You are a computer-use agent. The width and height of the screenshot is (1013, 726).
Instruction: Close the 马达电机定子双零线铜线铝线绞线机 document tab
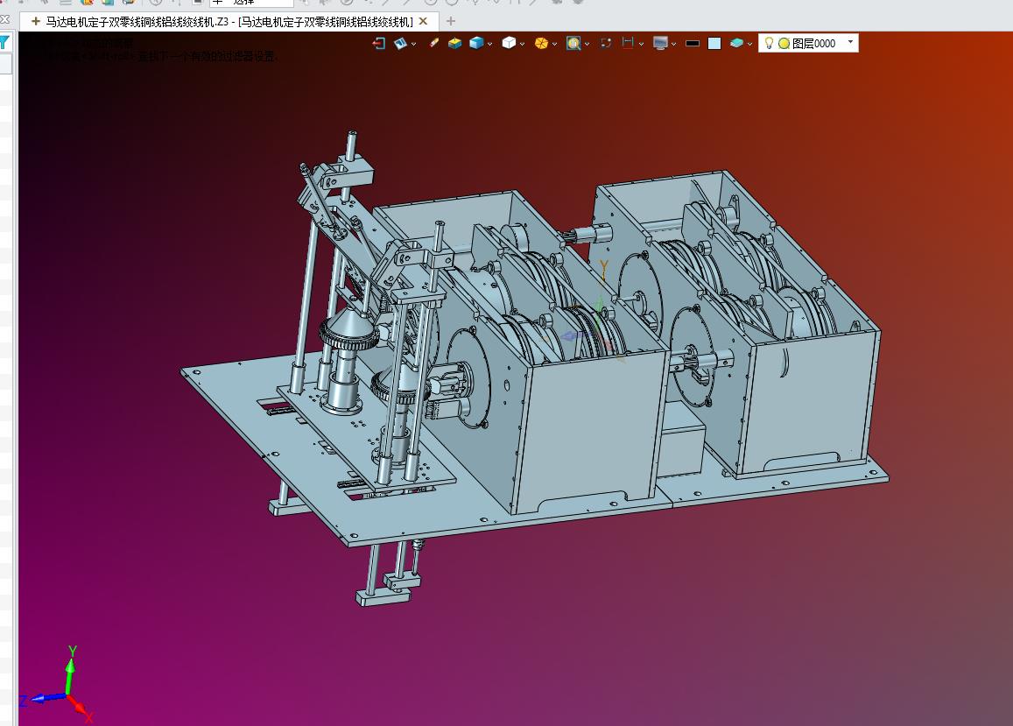pyautogui.click(x=423, y=21)
